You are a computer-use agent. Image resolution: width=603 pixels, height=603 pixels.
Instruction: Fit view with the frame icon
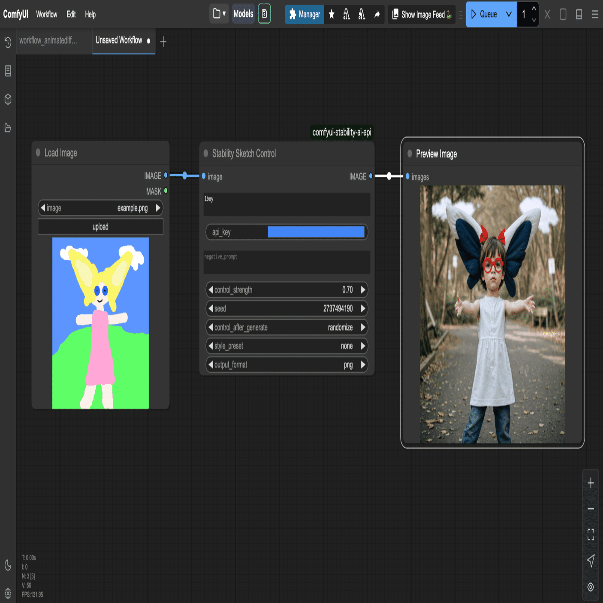(x=591, y=534)
